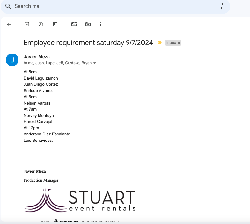Click the Employee requirement subject line
Image resolution: width=250 pixels, height=224 pixels.
88,43
